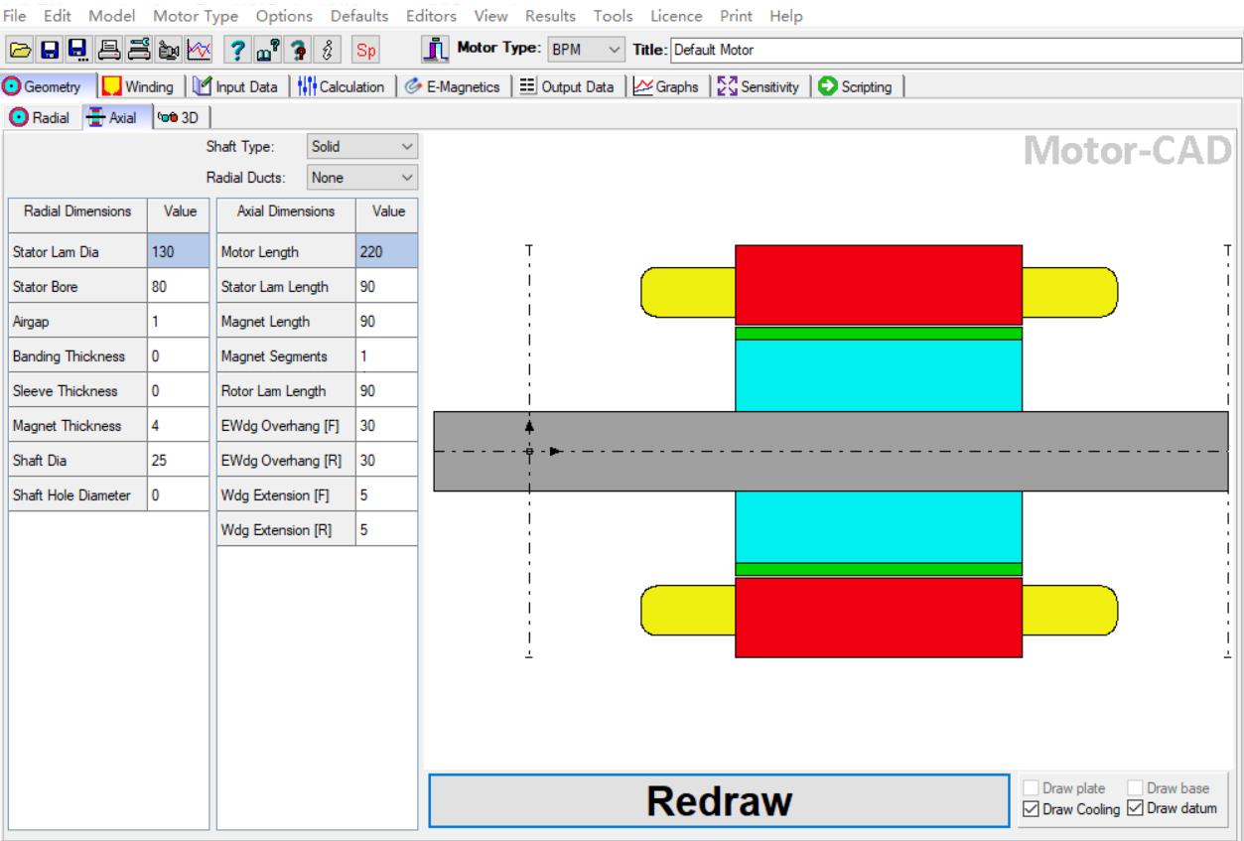Click the Airgap value cell
This screenshot has width=1244, height=841.
[x=179, y=322]
